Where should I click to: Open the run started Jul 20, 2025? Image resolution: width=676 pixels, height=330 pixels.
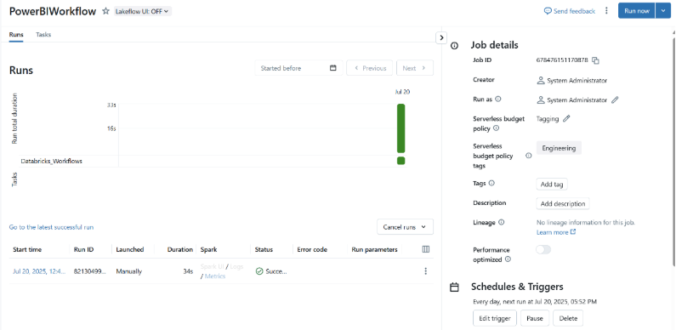point(39,271)
